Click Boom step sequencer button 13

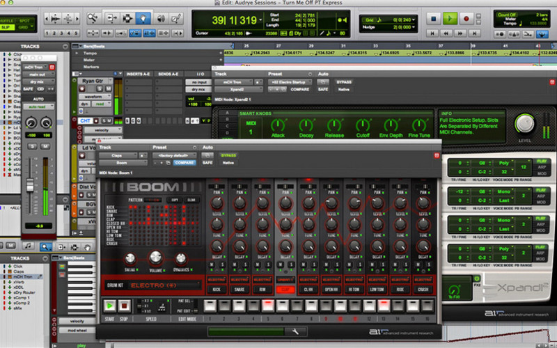tap(384, 306)
